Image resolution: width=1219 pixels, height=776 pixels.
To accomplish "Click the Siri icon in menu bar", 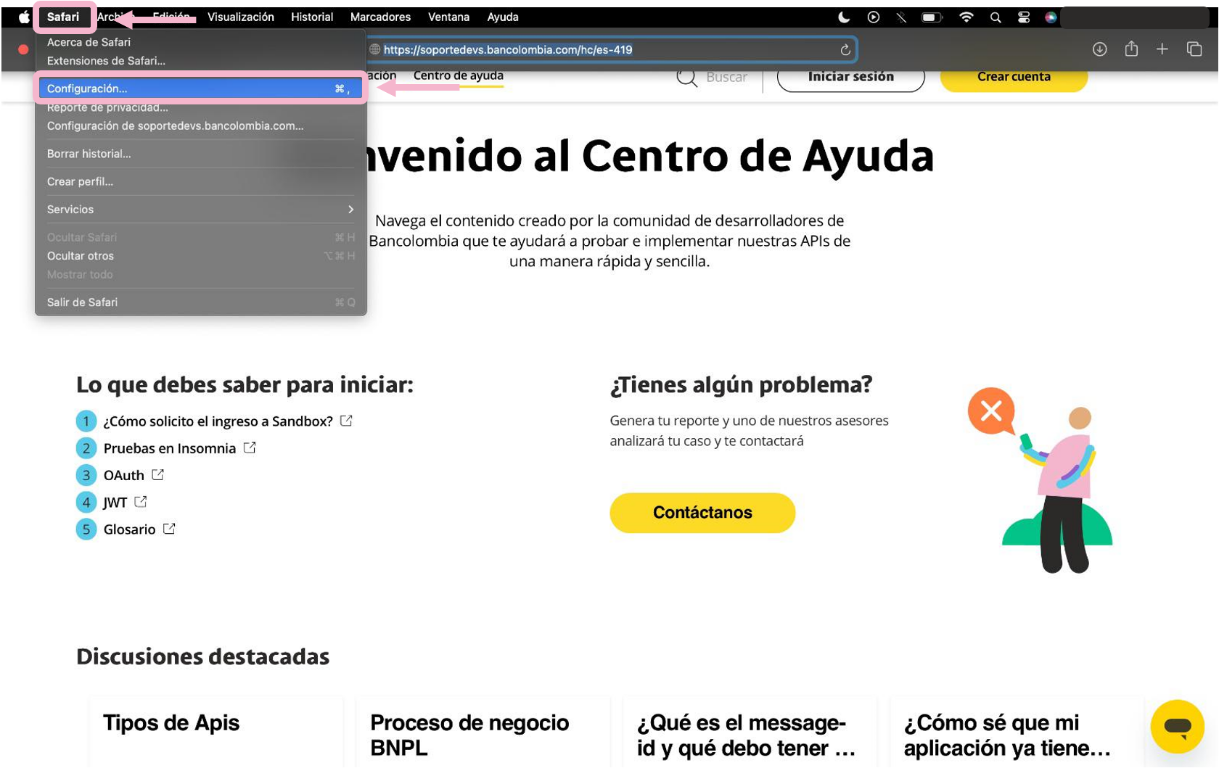I will point(1051,17).
